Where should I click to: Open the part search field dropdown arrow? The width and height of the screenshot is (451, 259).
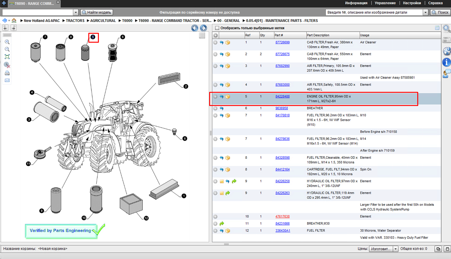[x=425, y=12]
